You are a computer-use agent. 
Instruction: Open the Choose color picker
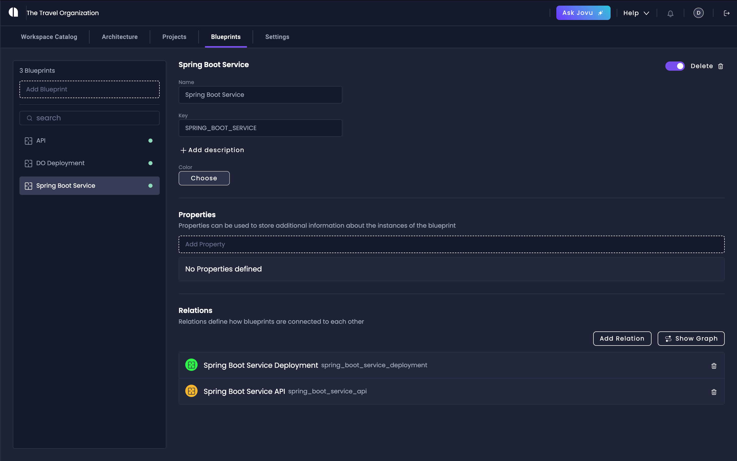pos(204,178)
